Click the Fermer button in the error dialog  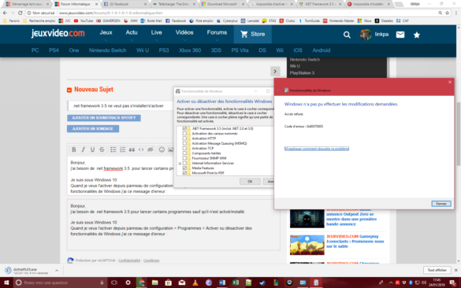[441, 204]
